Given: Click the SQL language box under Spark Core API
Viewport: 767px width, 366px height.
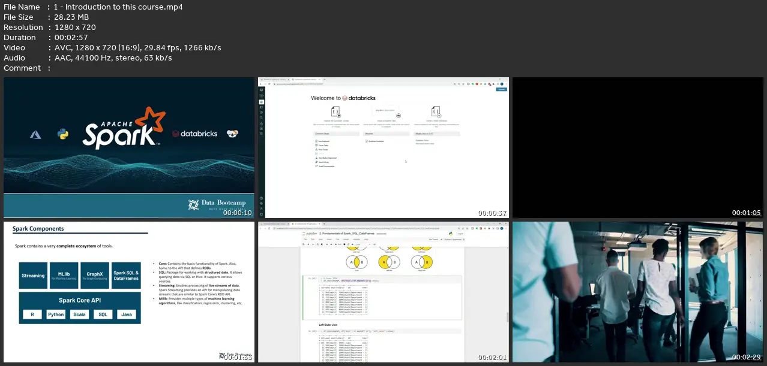Looking at the screenshot, I should [x=103, y=314].
